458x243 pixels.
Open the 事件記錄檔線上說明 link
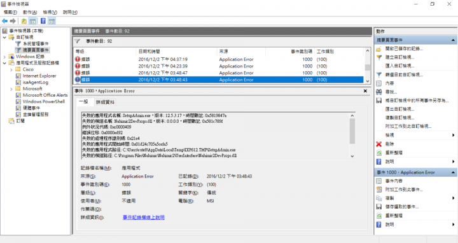coord(143,218)
